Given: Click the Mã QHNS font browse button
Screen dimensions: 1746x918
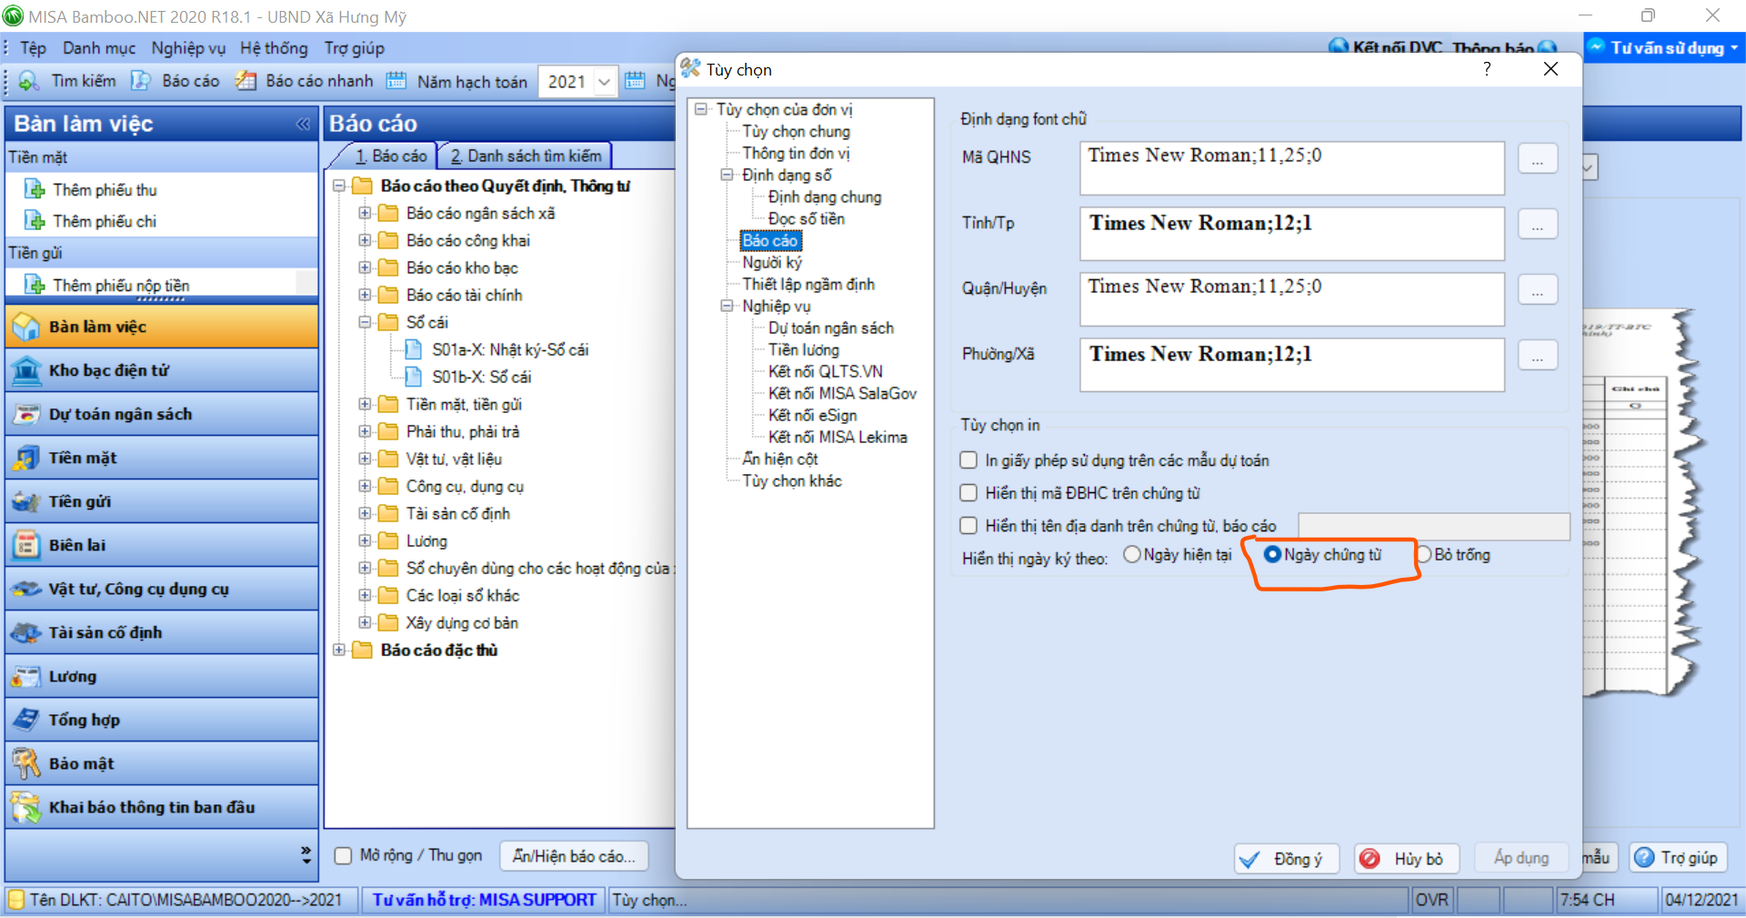Looking at the screenshot, I should 1538,158.
